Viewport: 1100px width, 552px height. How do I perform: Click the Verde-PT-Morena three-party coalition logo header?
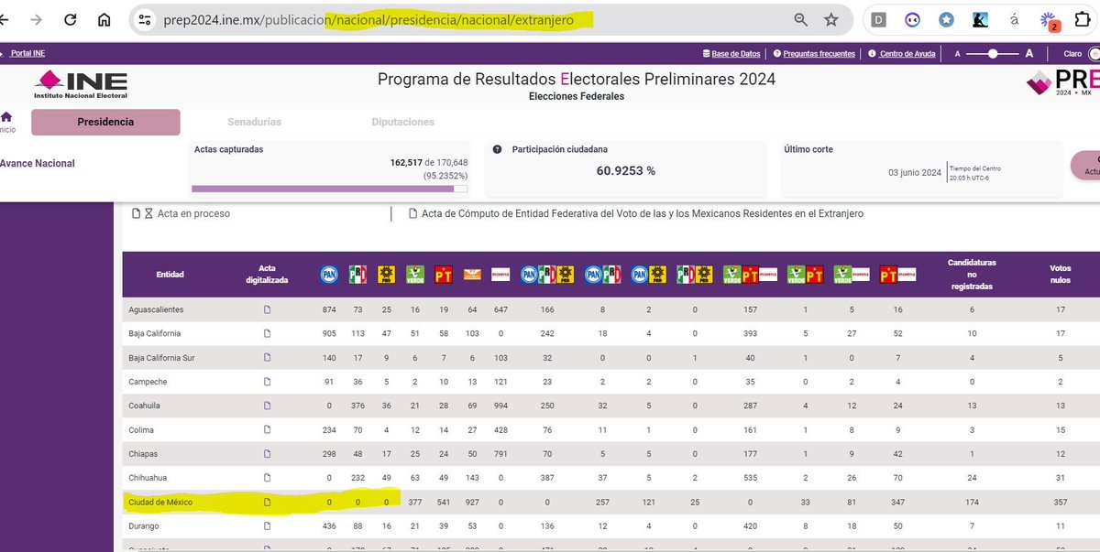pyautogui.click(x=751, y=274)
